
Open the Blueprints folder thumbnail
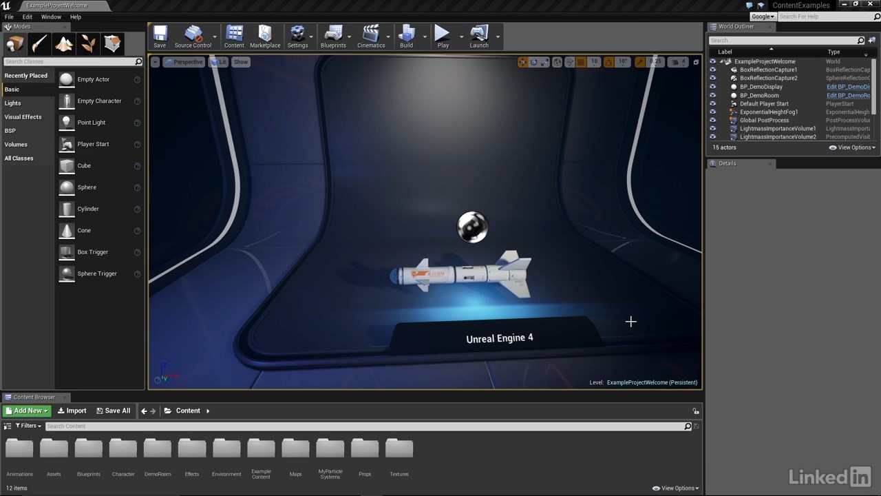tap(89, 451)
